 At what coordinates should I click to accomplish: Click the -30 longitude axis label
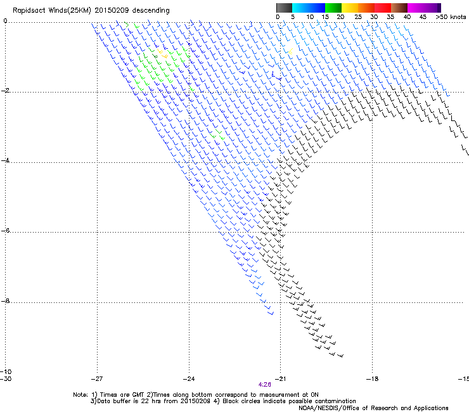point(6,379)
